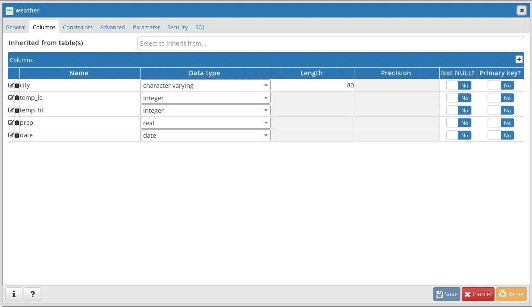Screen dimensions: 532x307
Task: Edit the temp_lo column row
Action: pyautogui.click(x=11, y=98)
